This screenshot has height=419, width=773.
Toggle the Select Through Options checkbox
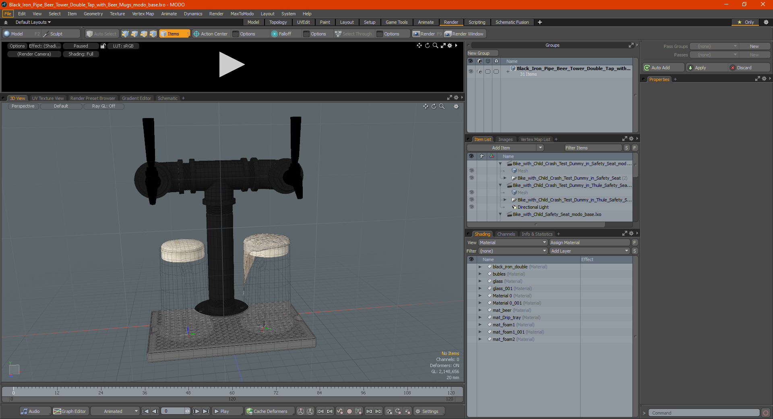click(x=380, y=34)
